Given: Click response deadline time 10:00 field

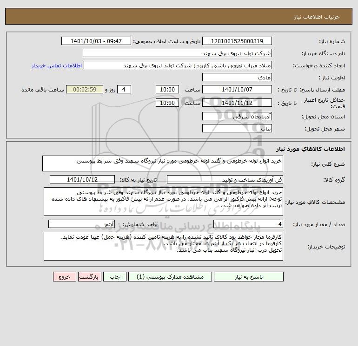Looking at the screenshot, I should (x=167, y=90).
